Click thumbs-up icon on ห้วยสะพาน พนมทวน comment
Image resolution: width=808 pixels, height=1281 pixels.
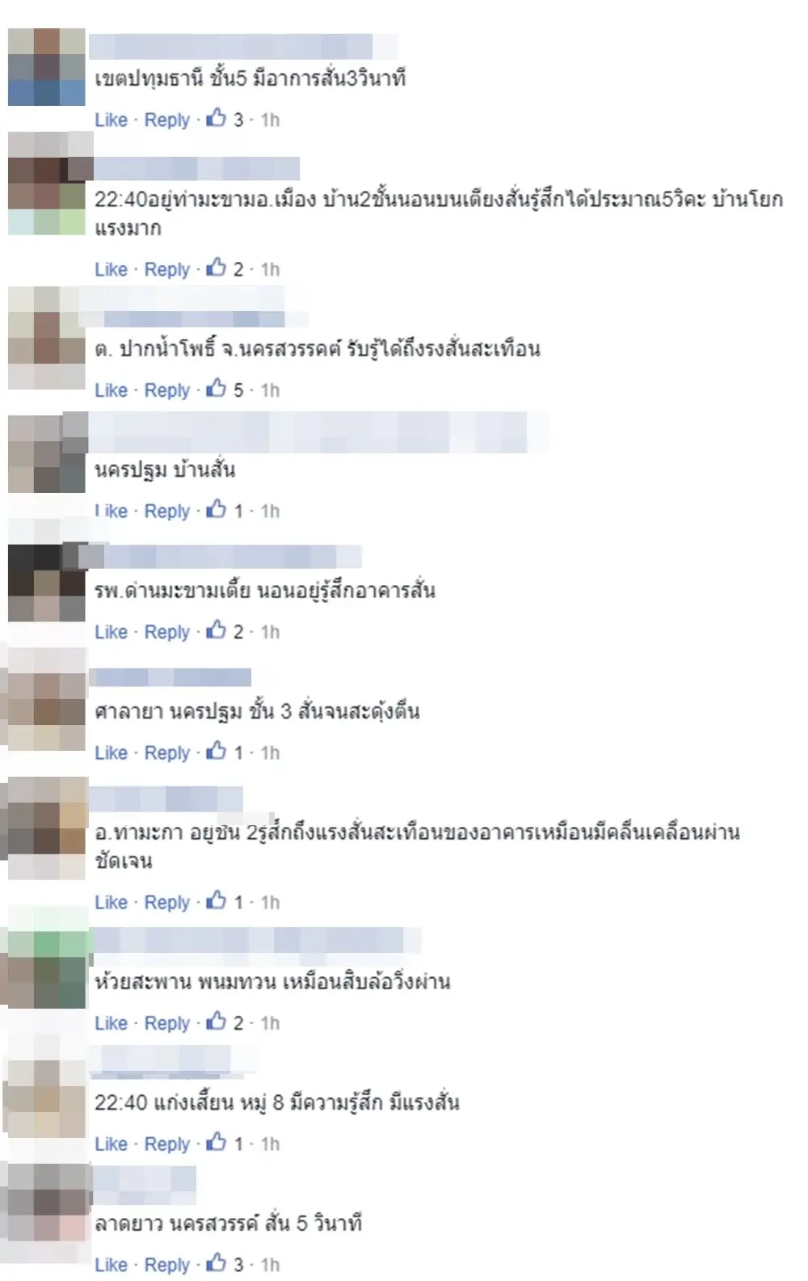point(216,1022)
